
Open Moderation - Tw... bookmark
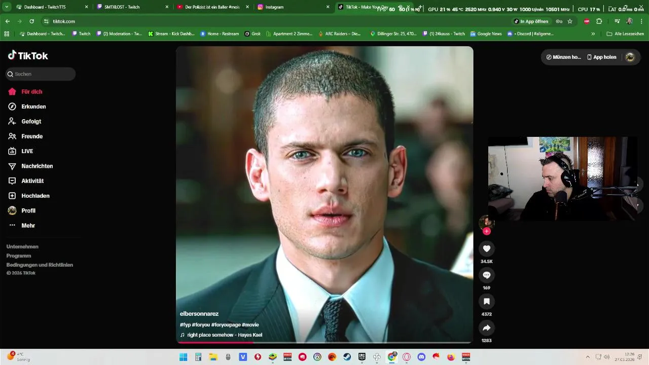click(119, 34)
